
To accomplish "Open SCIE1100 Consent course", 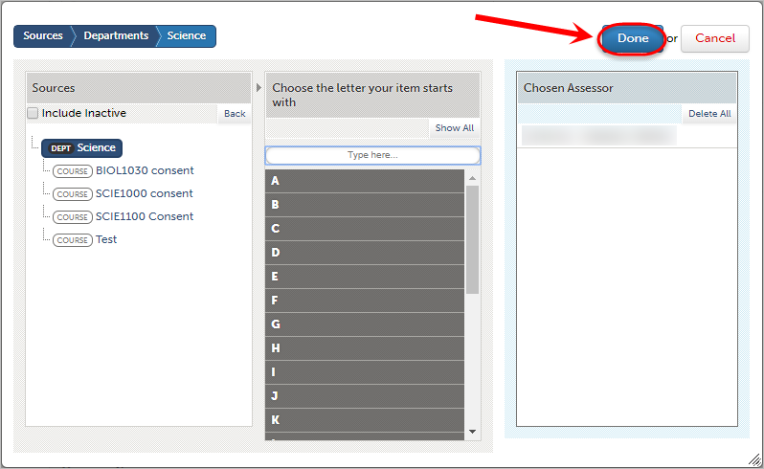I will tap(145, 216).
